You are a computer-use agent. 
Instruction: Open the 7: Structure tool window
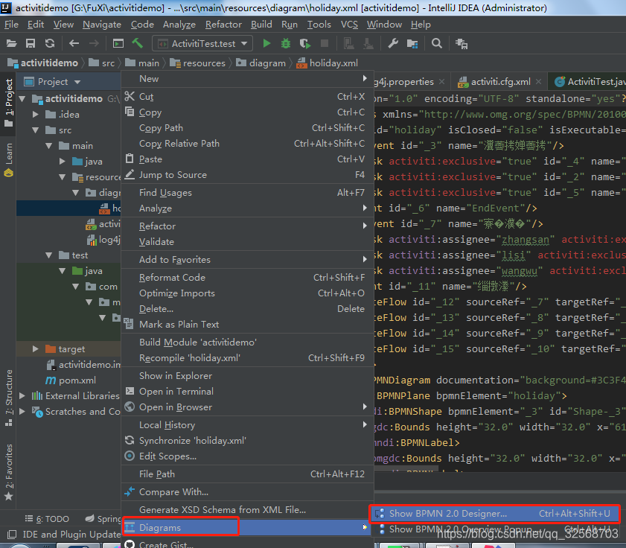(8, 398)
